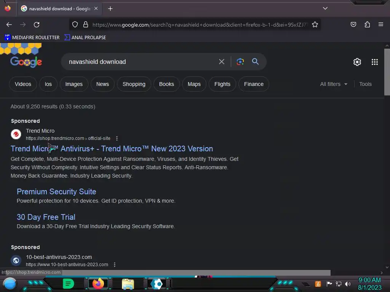Click in the navashield download search field
Screen dimensions: 390x292
tap(139, 62)
